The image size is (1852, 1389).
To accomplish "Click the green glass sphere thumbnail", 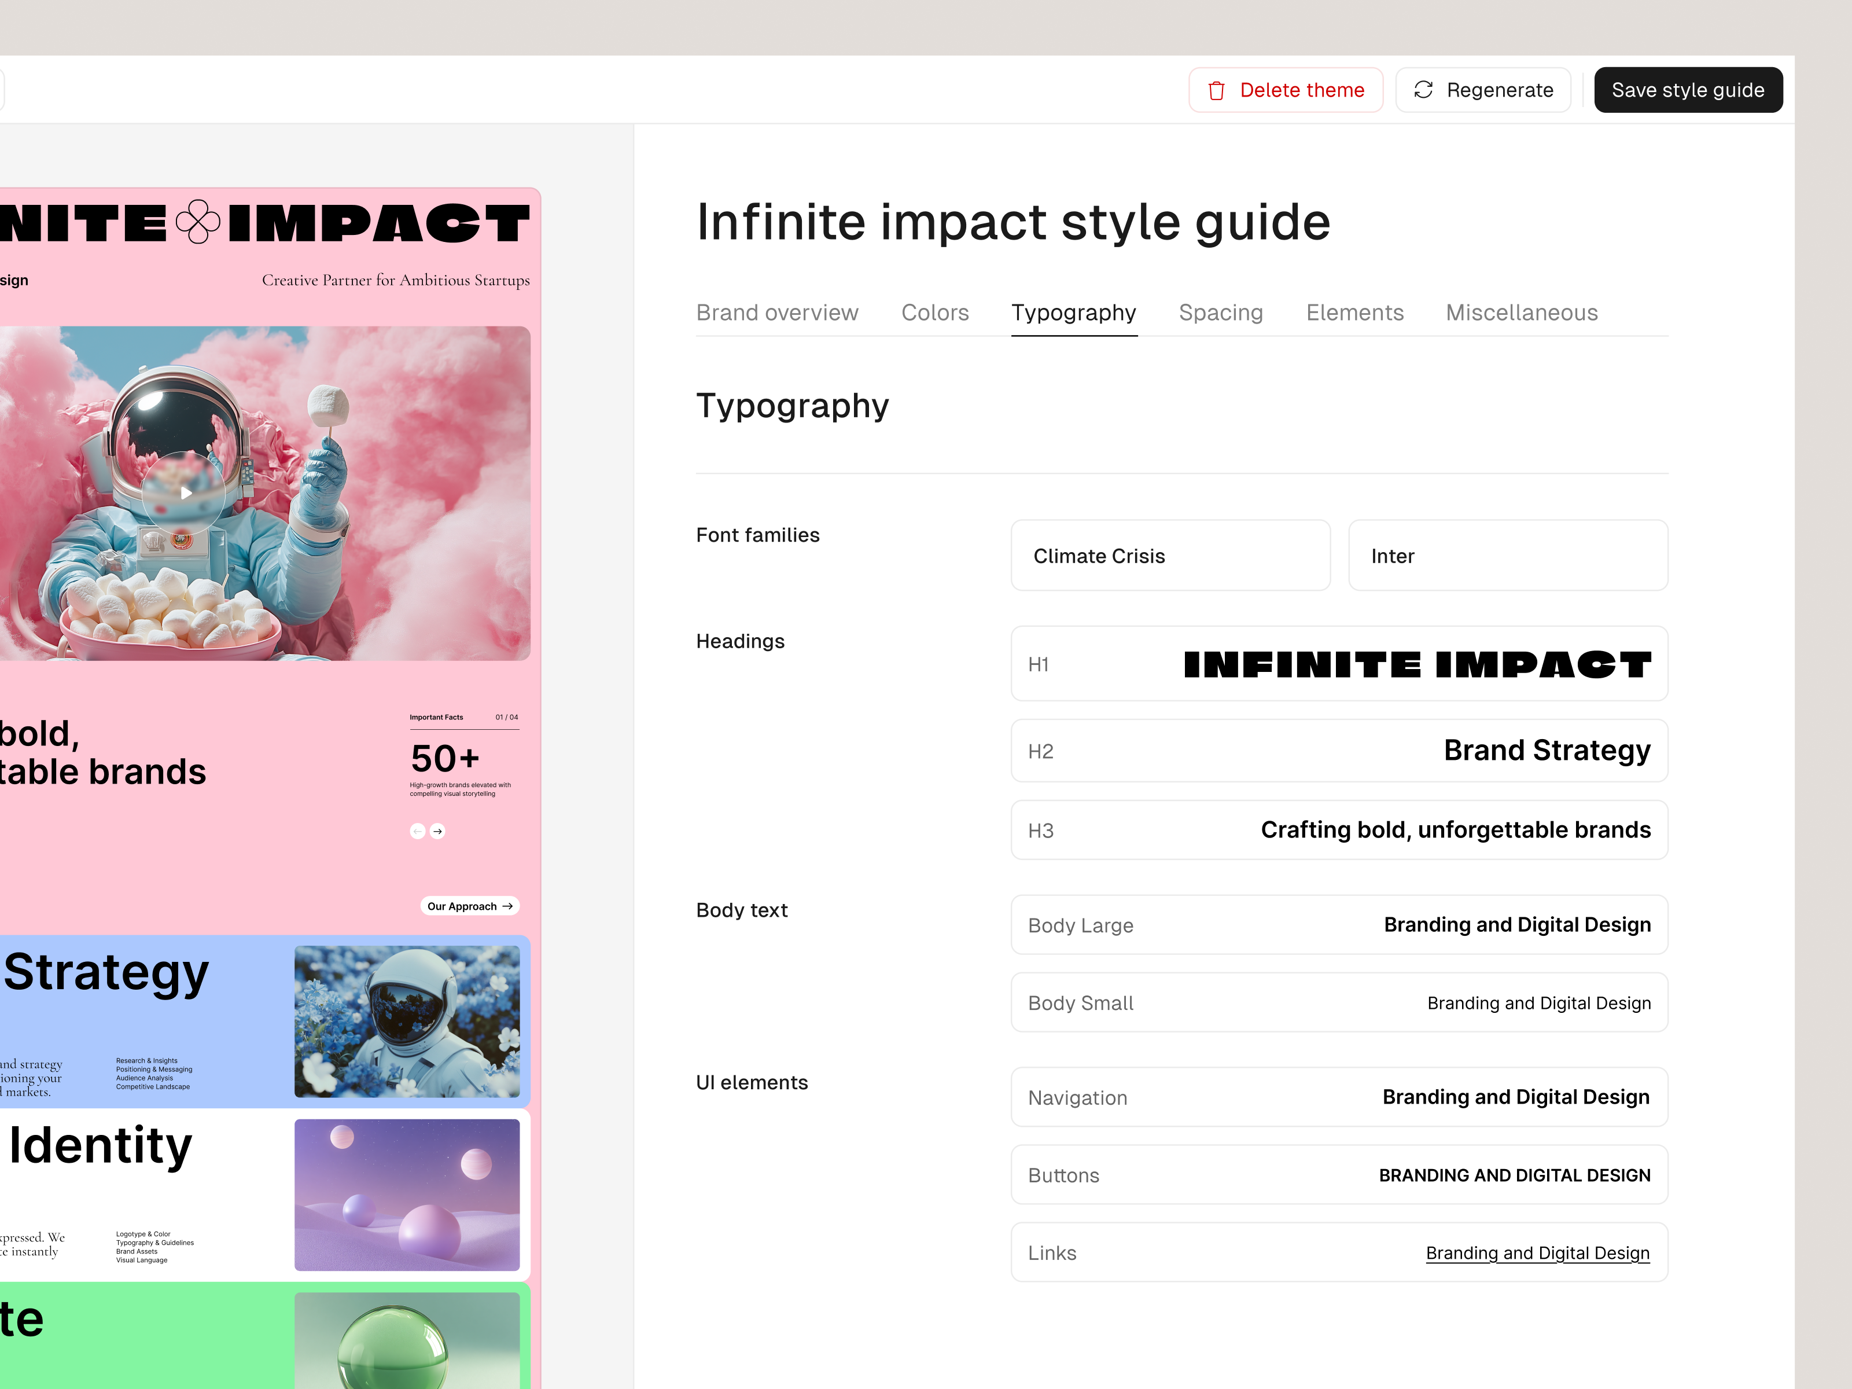I will click(407, 1340).
